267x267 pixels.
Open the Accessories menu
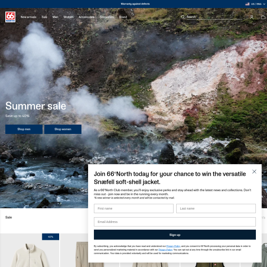tap(86, 17)
